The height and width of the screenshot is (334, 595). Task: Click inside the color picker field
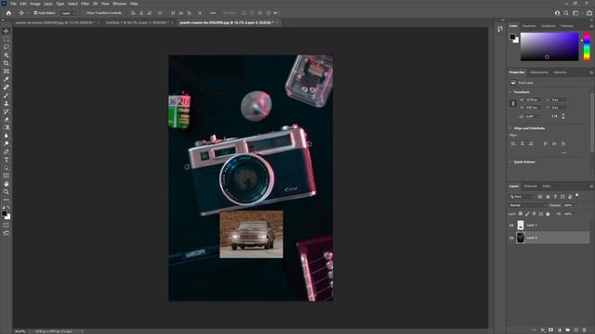click(549, 46)
